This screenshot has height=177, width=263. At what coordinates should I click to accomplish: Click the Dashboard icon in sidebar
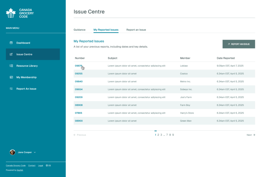(11, 43)
